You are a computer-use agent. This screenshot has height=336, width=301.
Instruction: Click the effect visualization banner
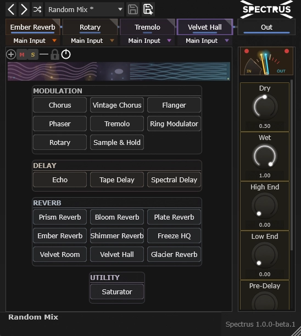(x=119, y=71)
